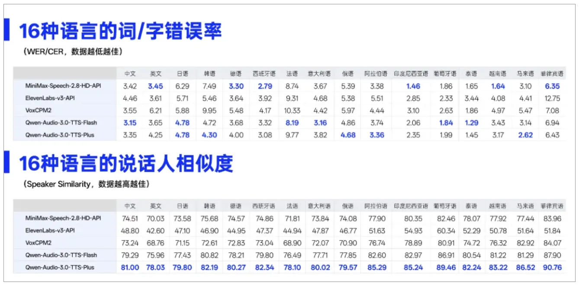Click bold Qwen Plus Filipino similarity value 90.76
Image resolution: width=579 pixels, height=285 pixels.
point(552,268)
